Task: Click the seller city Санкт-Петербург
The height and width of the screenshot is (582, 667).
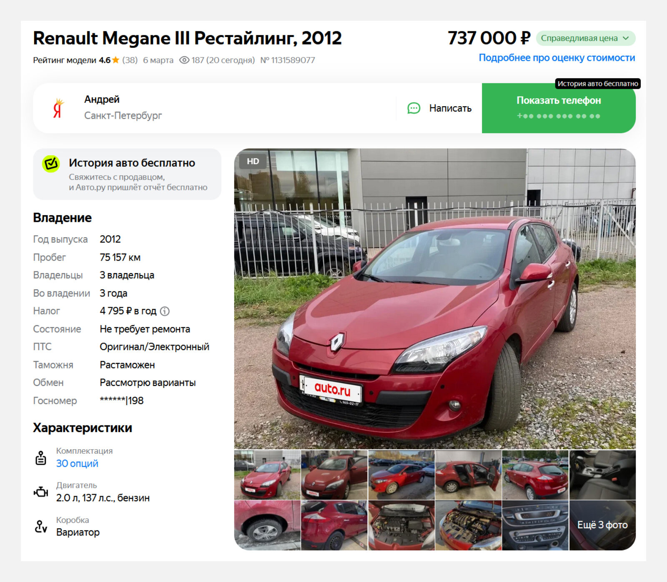Action: pyautogui.click(x=123, y=116)
